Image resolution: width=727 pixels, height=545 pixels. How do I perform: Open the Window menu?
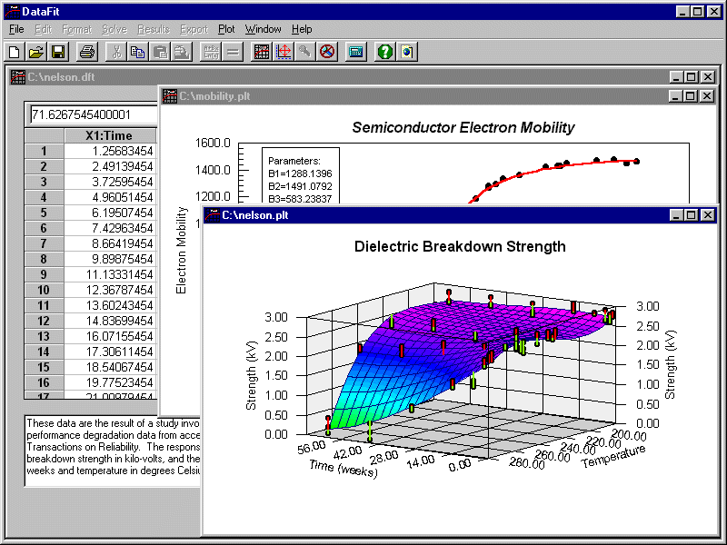point(263,29)
